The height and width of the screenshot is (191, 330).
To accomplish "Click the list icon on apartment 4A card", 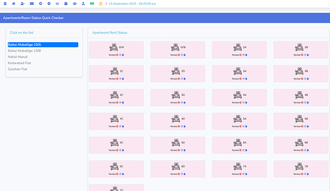I will tap(243, 103).
